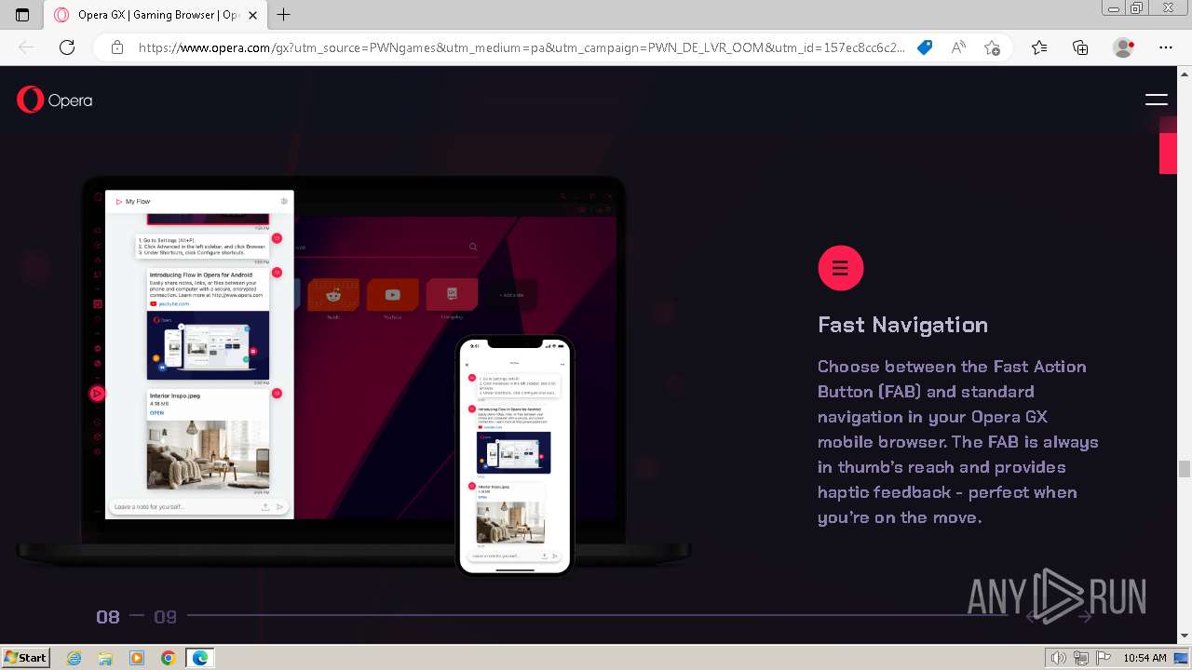Open Edge Settings and more menu
The height and width of the screenshot is (670, 1192).
click(x=1166, y=47)
